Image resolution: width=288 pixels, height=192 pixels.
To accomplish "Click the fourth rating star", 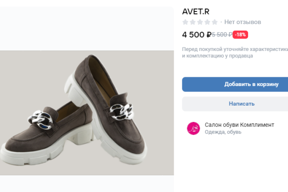I will [x=207, y=22].
